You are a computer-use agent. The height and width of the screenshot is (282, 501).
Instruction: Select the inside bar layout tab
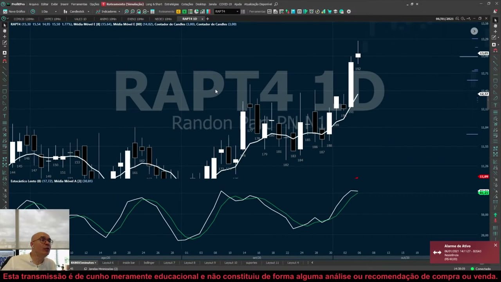point(128,263)
